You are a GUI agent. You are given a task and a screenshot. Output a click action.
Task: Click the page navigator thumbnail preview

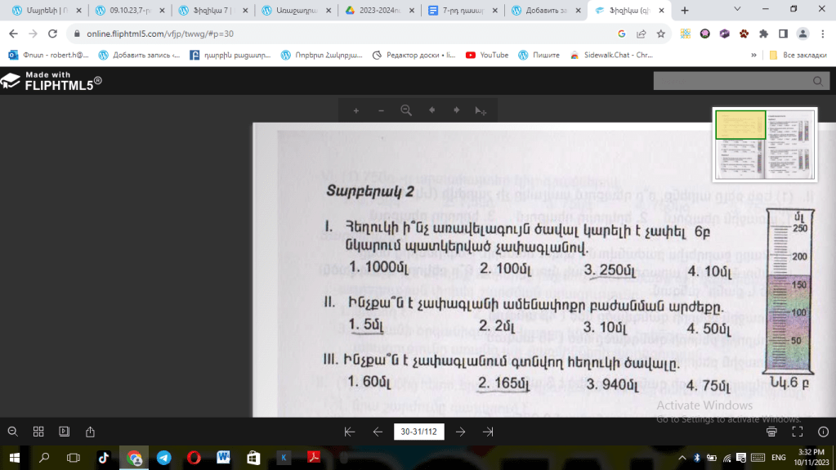click(764, 144)
